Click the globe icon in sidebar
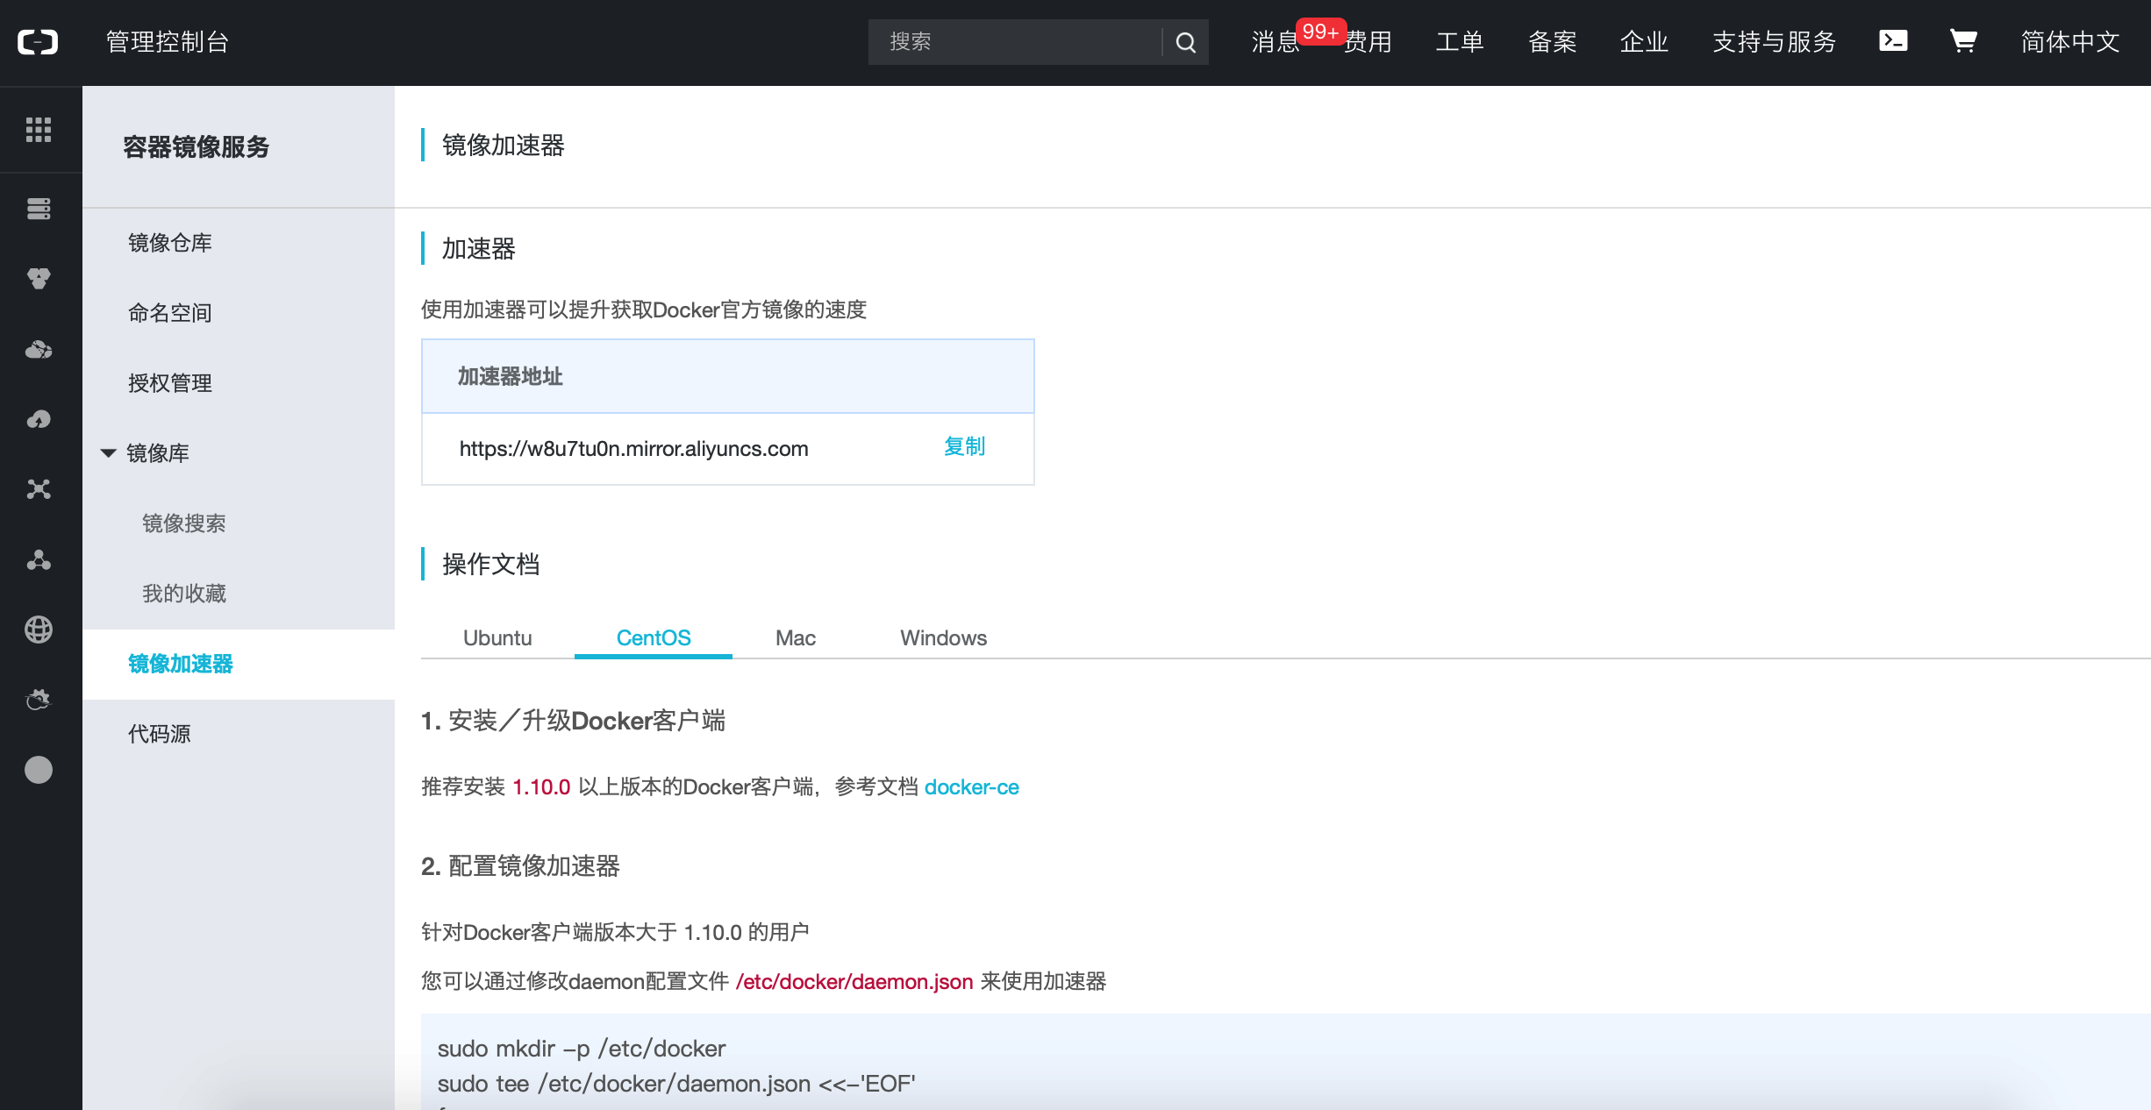The image size is (2151, 1110). coord(39,630)
